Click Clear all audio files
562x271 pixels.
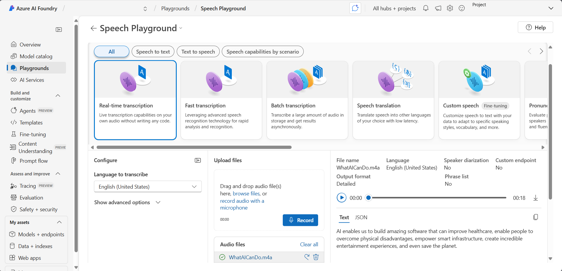click(x=309, y=245)
